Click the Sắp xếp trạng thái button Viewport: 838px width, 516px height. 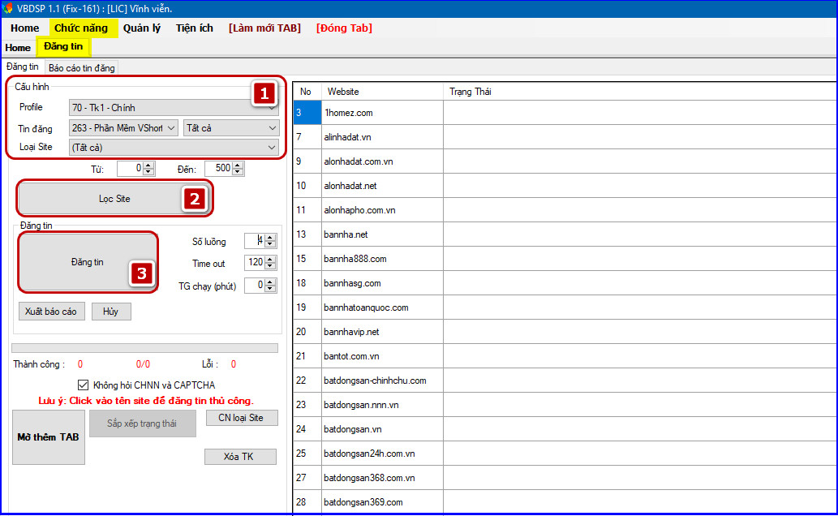[142, 424]
